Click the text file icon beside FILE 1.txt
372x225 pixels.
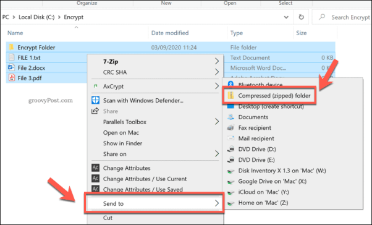(11, 57)
